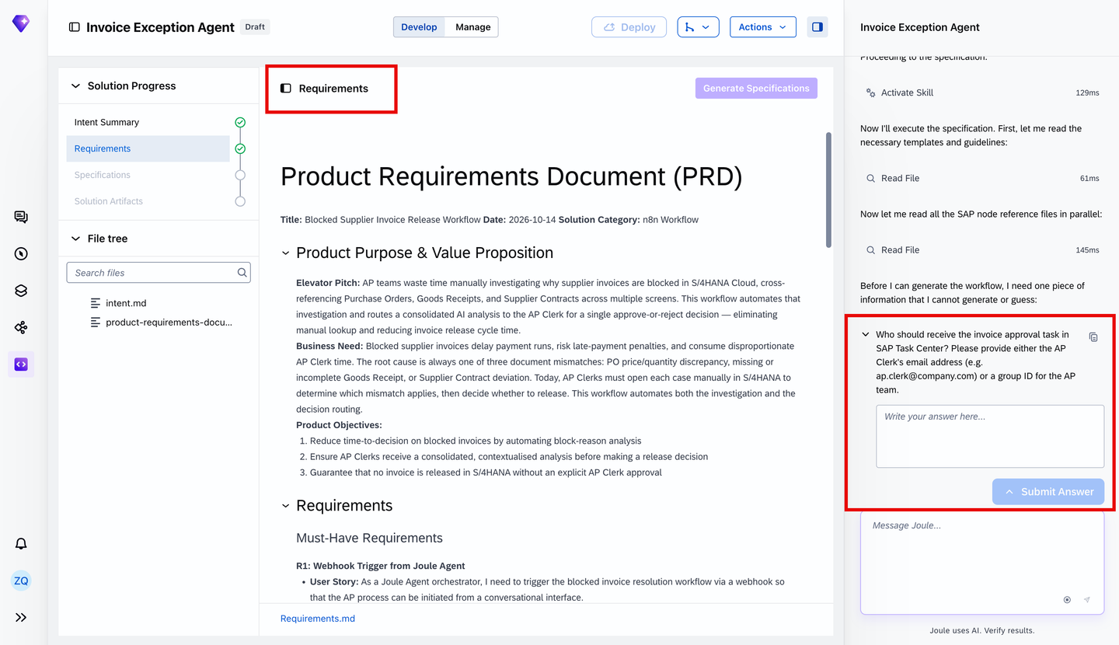
Task: Open the chat conversations icon in sidebar
Action: 21,217
